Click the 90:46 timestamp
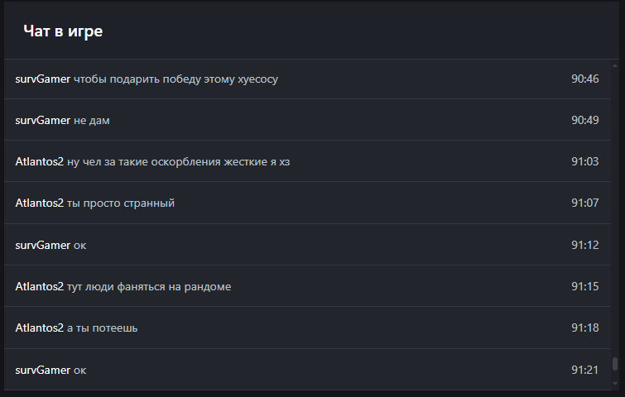Image resolution: width=625 pixels, height=397 pixels. [x=584, y=79]
